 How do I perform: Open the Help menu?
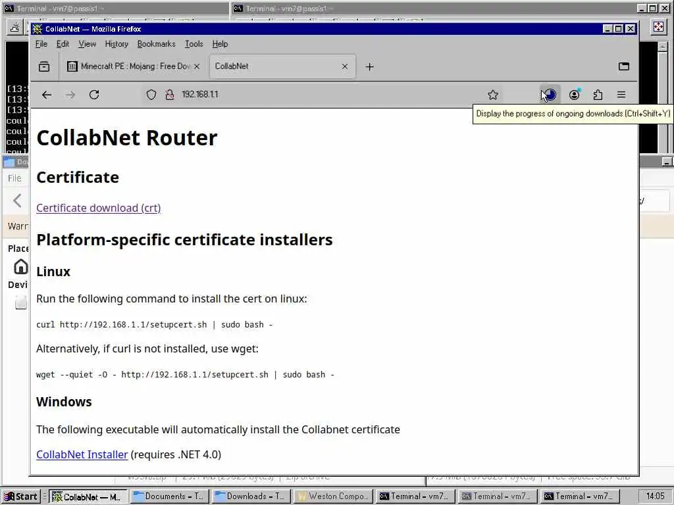220,44
